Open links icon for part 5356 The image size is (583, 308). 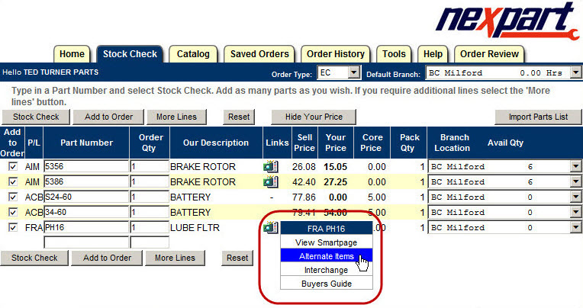(270, 166)
